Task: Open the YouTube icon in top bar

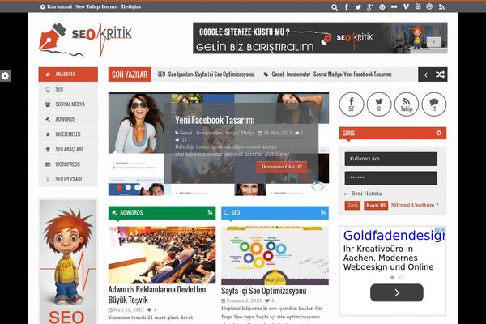Action: click(x=418, y=6)
